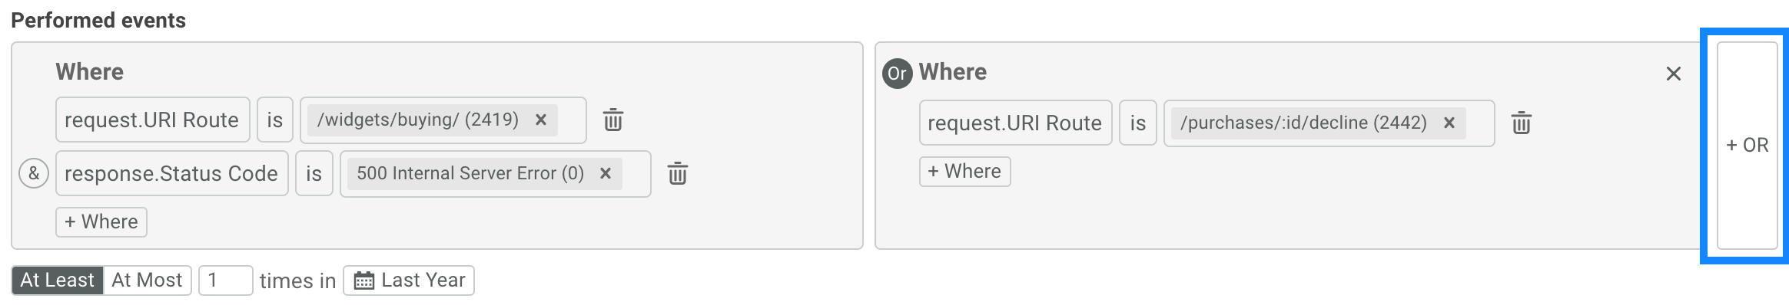The height and width of the screenshot is (305, 1789).
Task: Delete the /widgets/buying/ route condition with its trash icon
Action: [612, 120]
